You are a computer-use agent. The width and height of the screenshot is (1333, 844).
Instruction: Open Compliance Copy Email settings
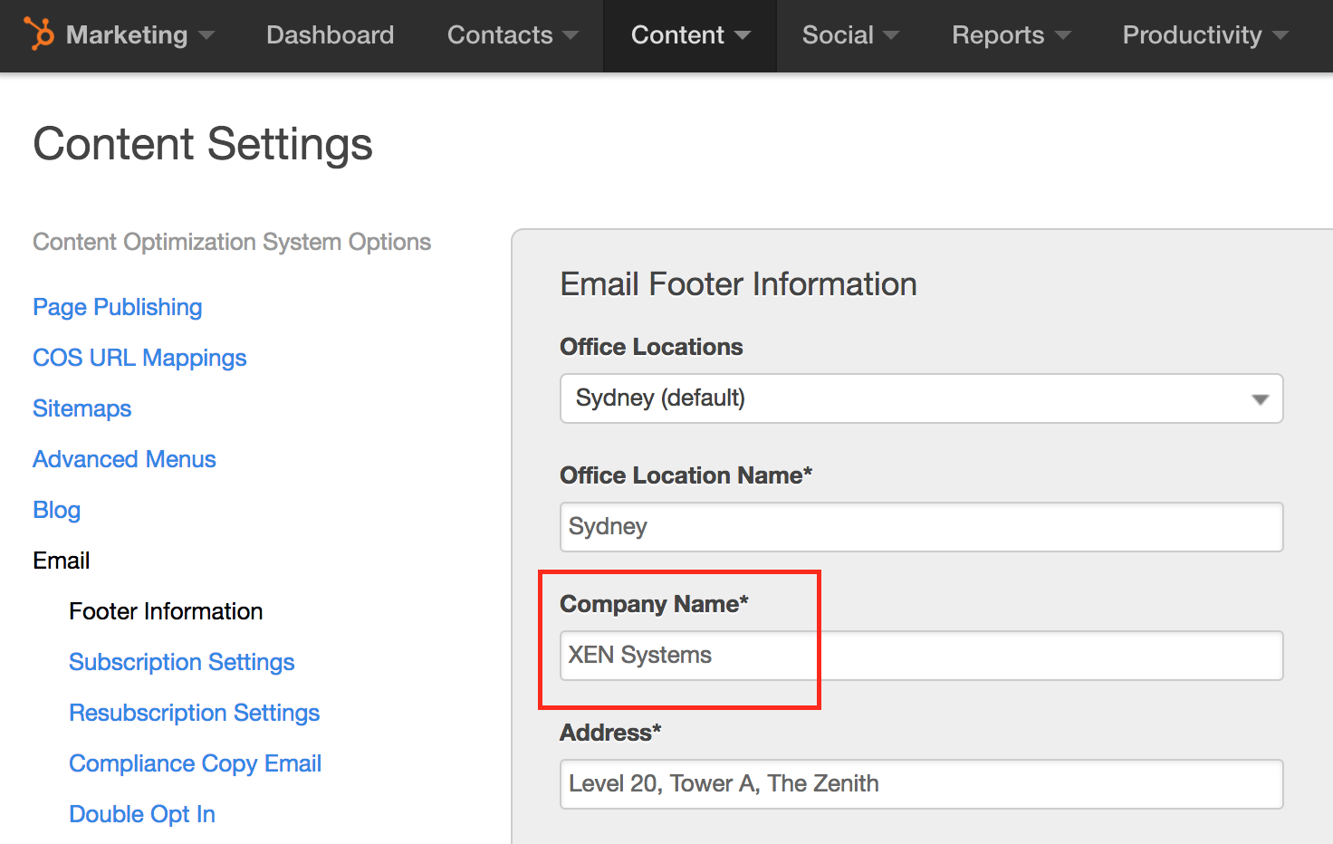(195, 763)
